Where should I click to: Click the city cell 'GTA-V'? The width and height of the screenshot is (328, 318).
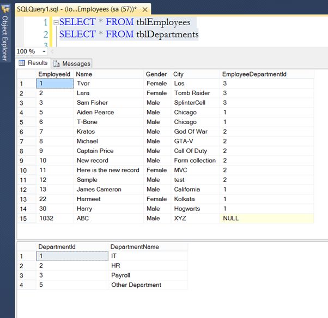195,141
